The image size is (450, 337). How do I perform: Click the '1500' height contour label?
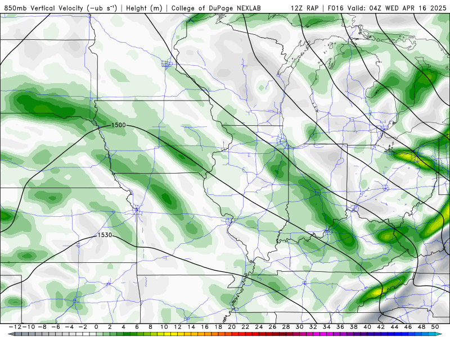[119, 125]
